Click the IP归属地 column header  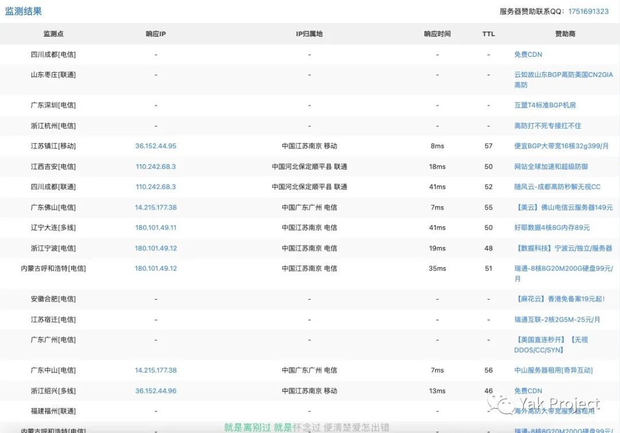tap(309, 34)
